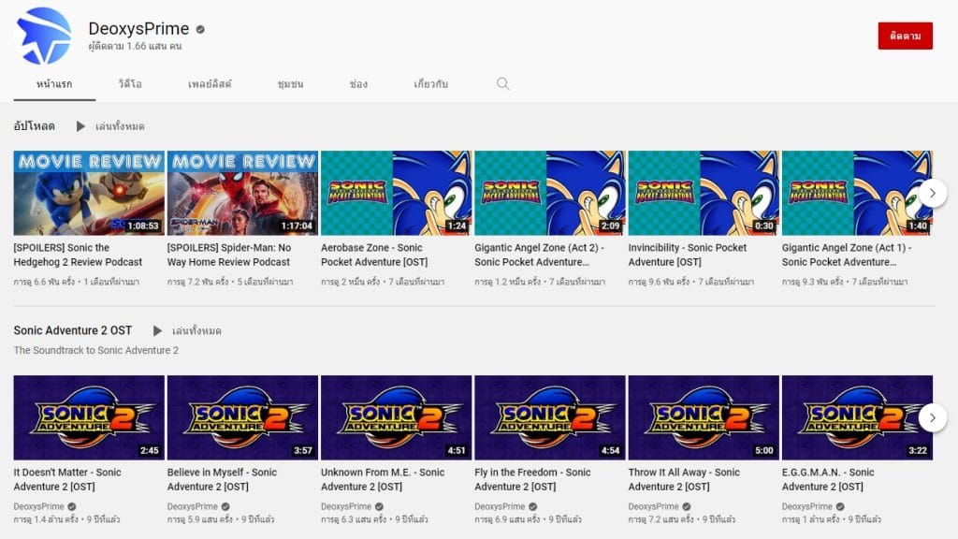Click DeoxysPrime channel name under It Doesn't Matter
Screen dimensions: 958x539
38,506
